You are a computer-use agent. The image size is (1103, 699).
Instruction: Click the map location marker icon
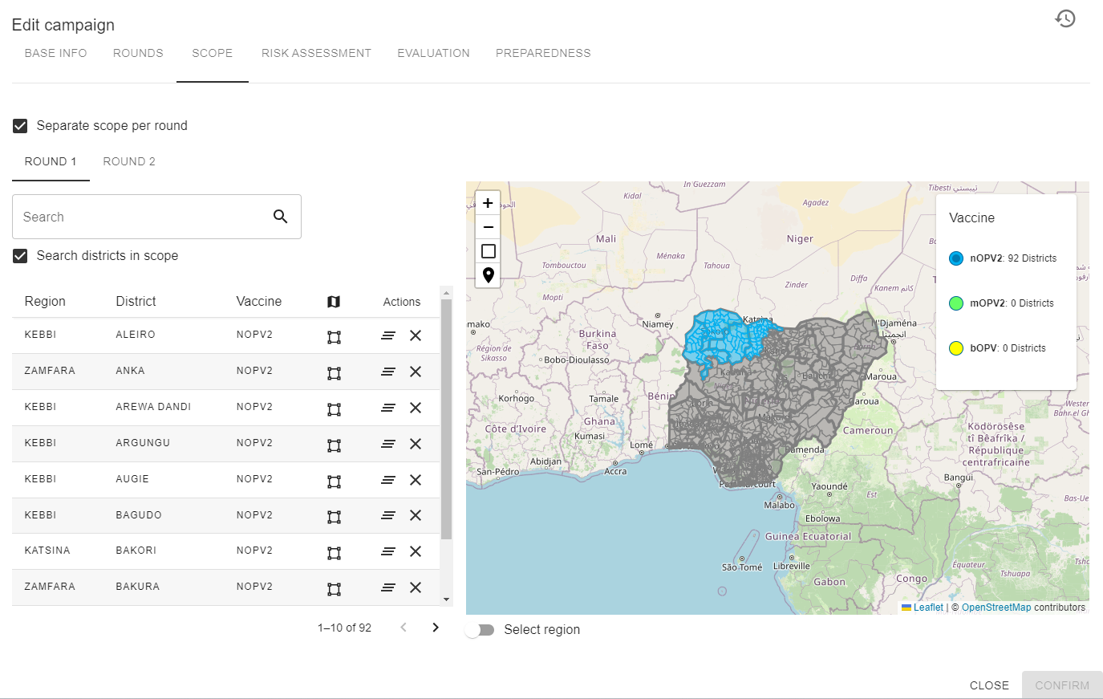(x=488, y=275)
